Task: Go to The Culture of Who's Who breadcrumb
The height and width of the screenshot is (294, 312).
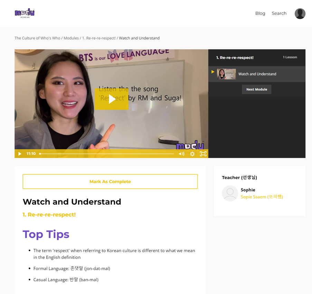Action: (x=37, y=38)
